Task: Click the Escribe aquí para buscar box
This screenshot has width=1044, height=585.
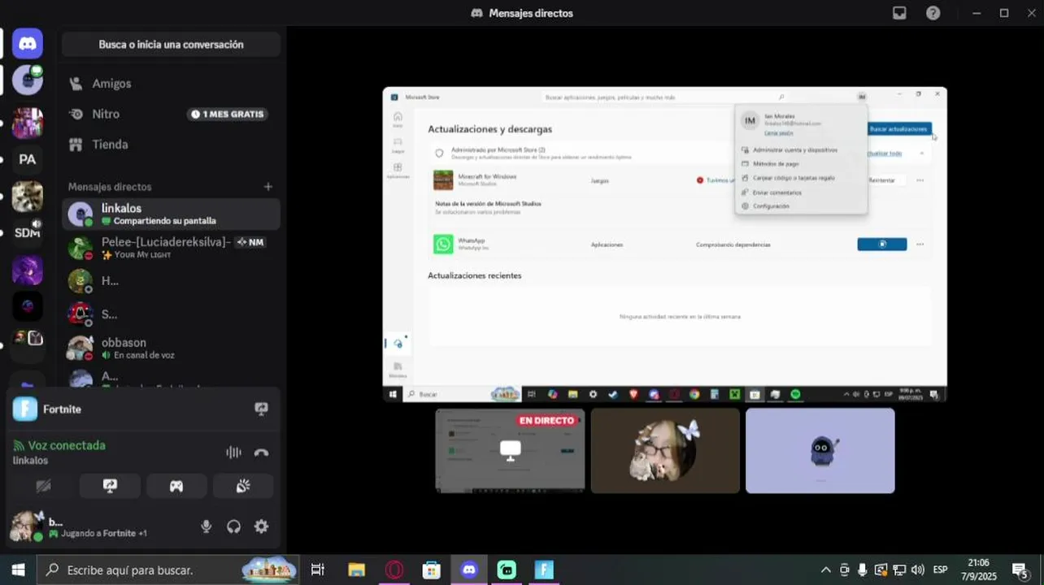Action: 168,570
